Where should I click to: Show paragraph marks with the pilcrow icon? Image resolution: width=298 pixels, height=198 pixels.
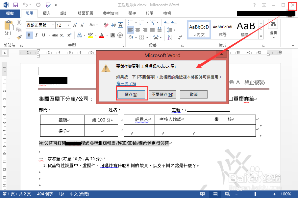[x=180, y=37]
